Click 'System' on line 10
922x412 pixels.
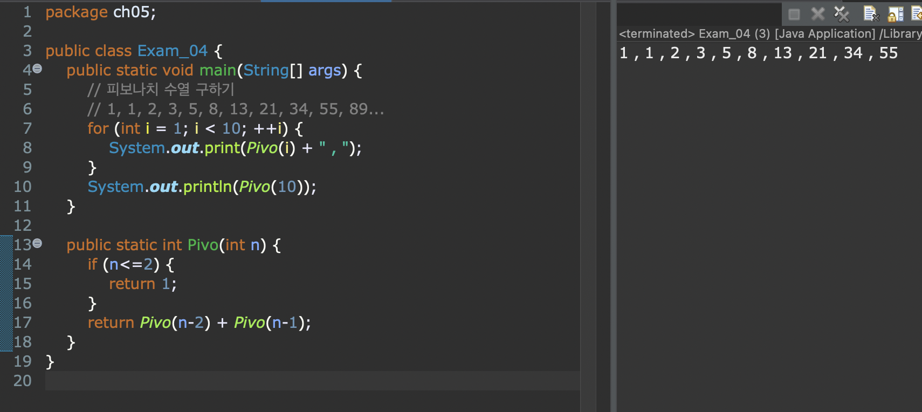point(116,187)
